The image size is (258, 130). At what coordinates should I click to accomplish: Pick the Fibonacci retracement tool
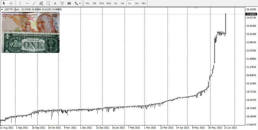pos(48,3)
